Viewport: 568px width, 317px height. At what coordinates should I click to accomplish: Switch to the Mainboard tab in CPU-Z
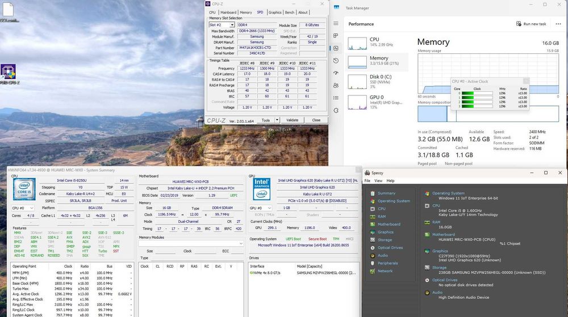click(x=228, y=12)
